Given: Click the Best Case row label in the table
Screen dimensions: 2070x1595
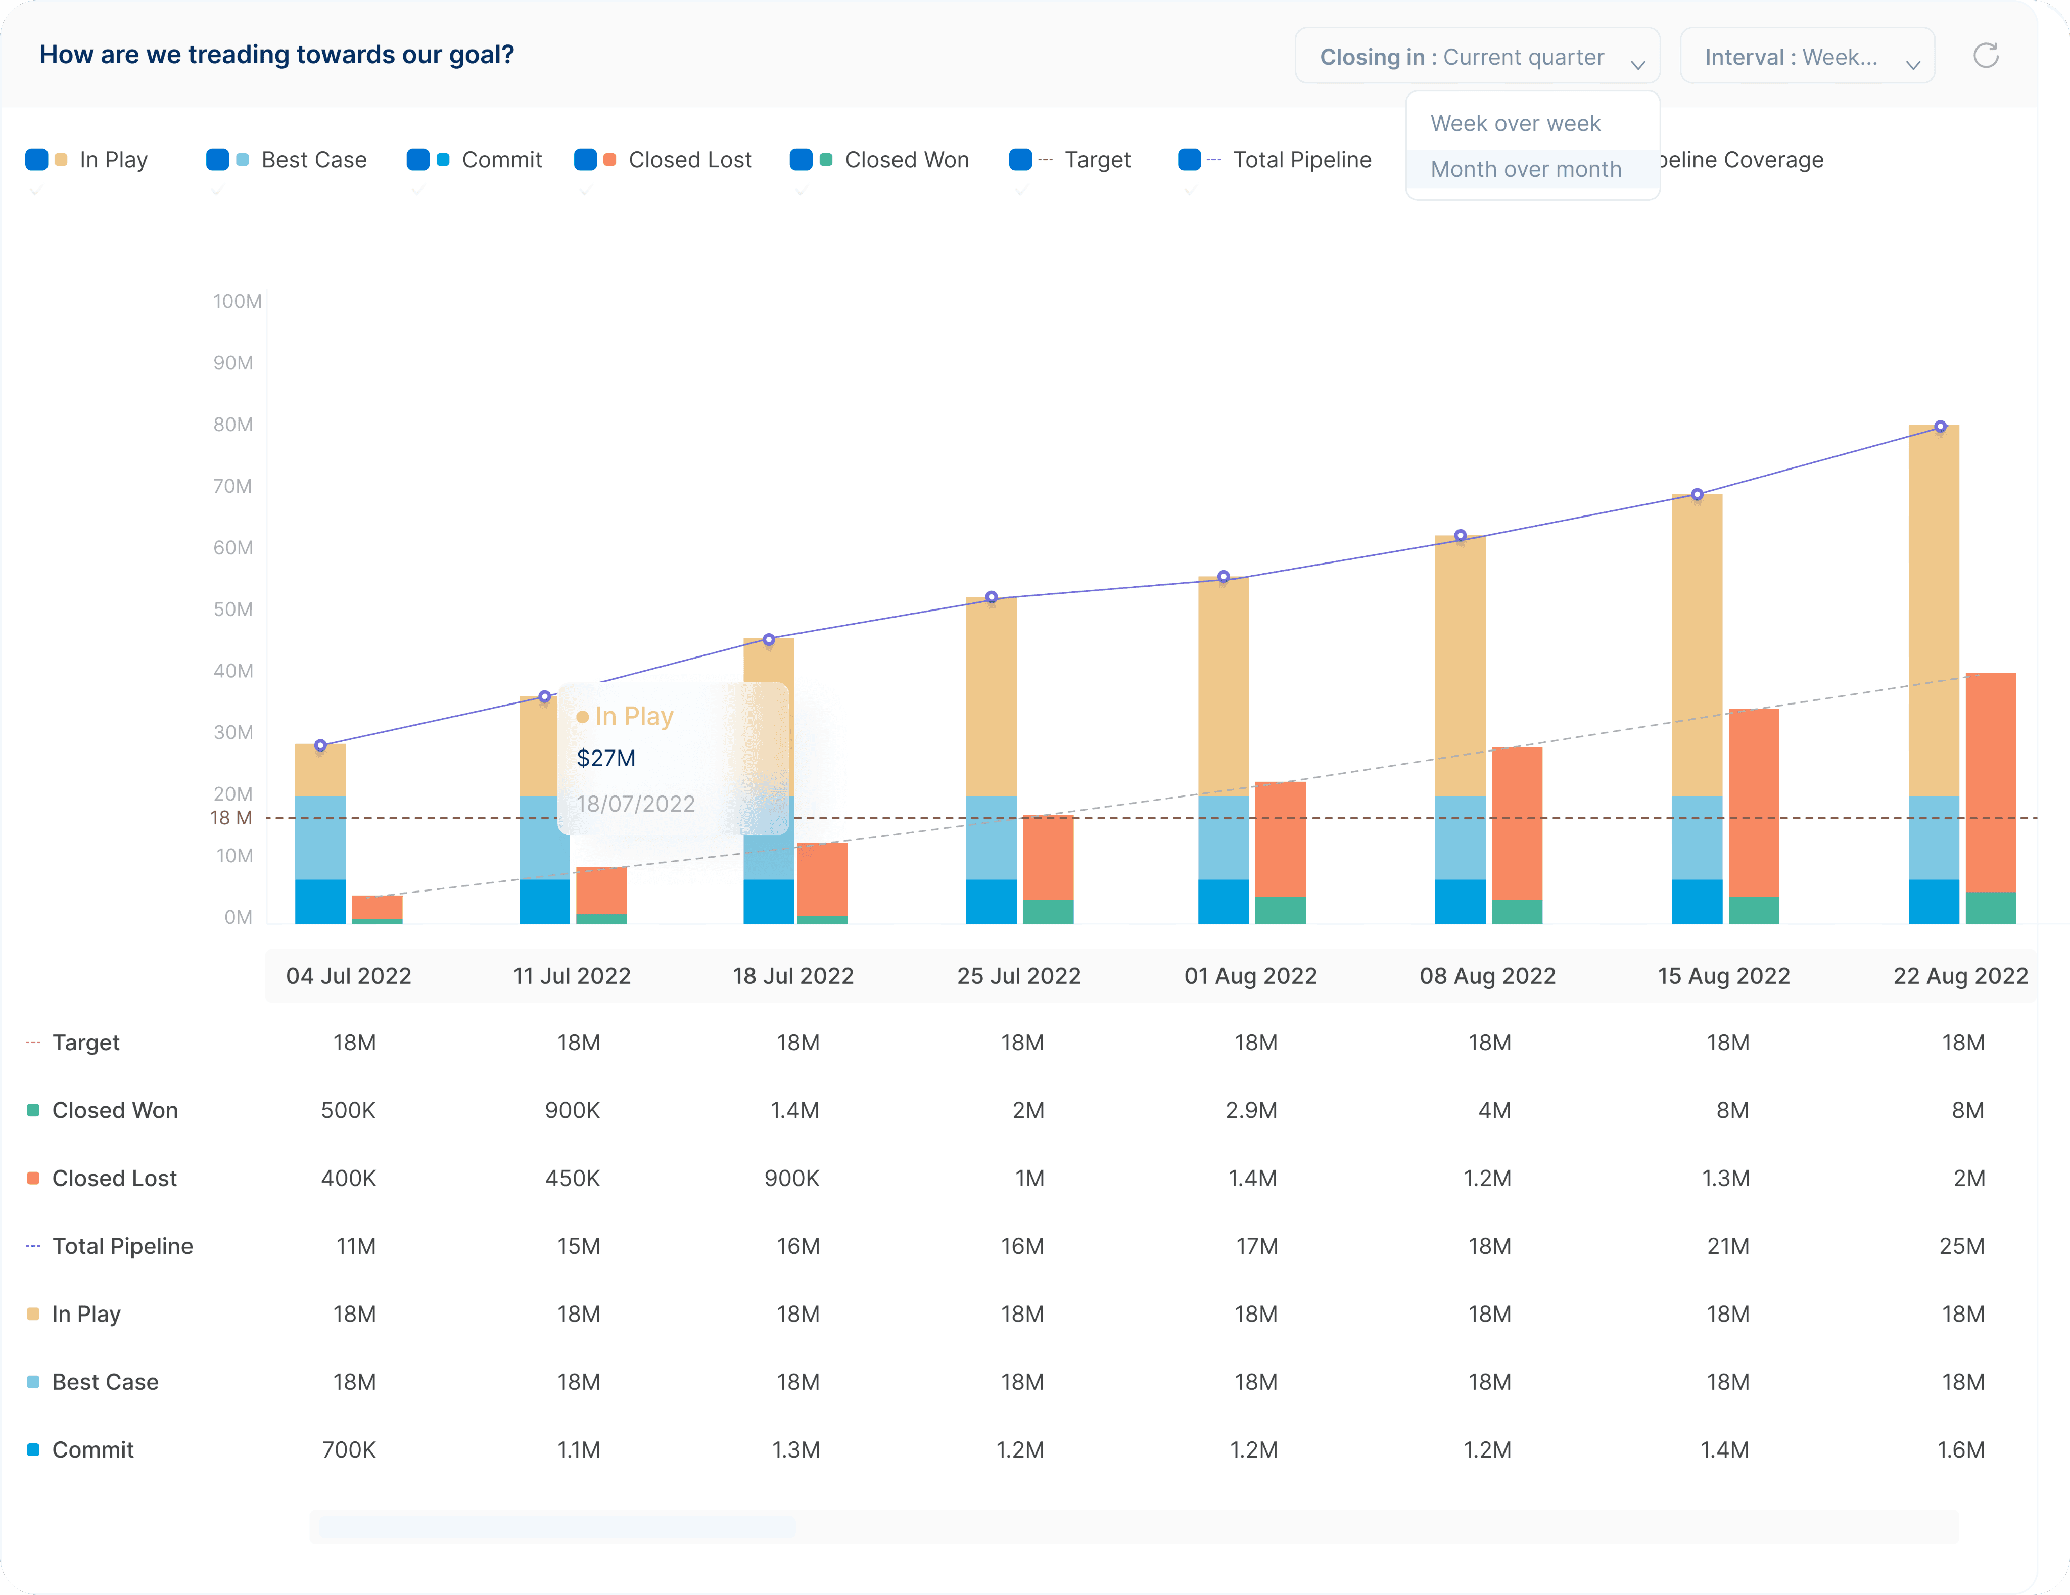Looking at the screenshot, I should tap(105, 1382).
